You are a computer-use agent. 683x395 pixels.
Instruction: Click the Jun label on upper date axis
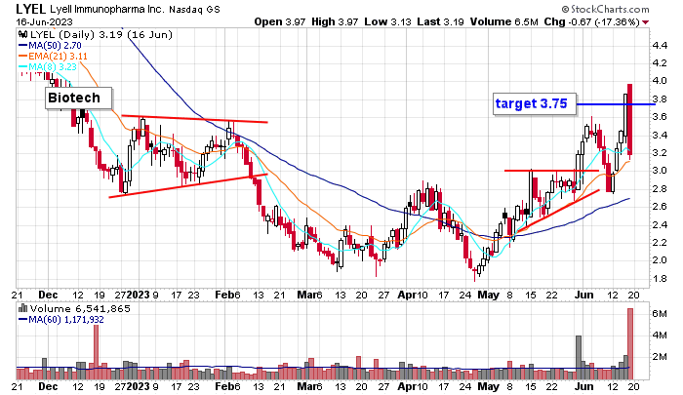point(584,295)
